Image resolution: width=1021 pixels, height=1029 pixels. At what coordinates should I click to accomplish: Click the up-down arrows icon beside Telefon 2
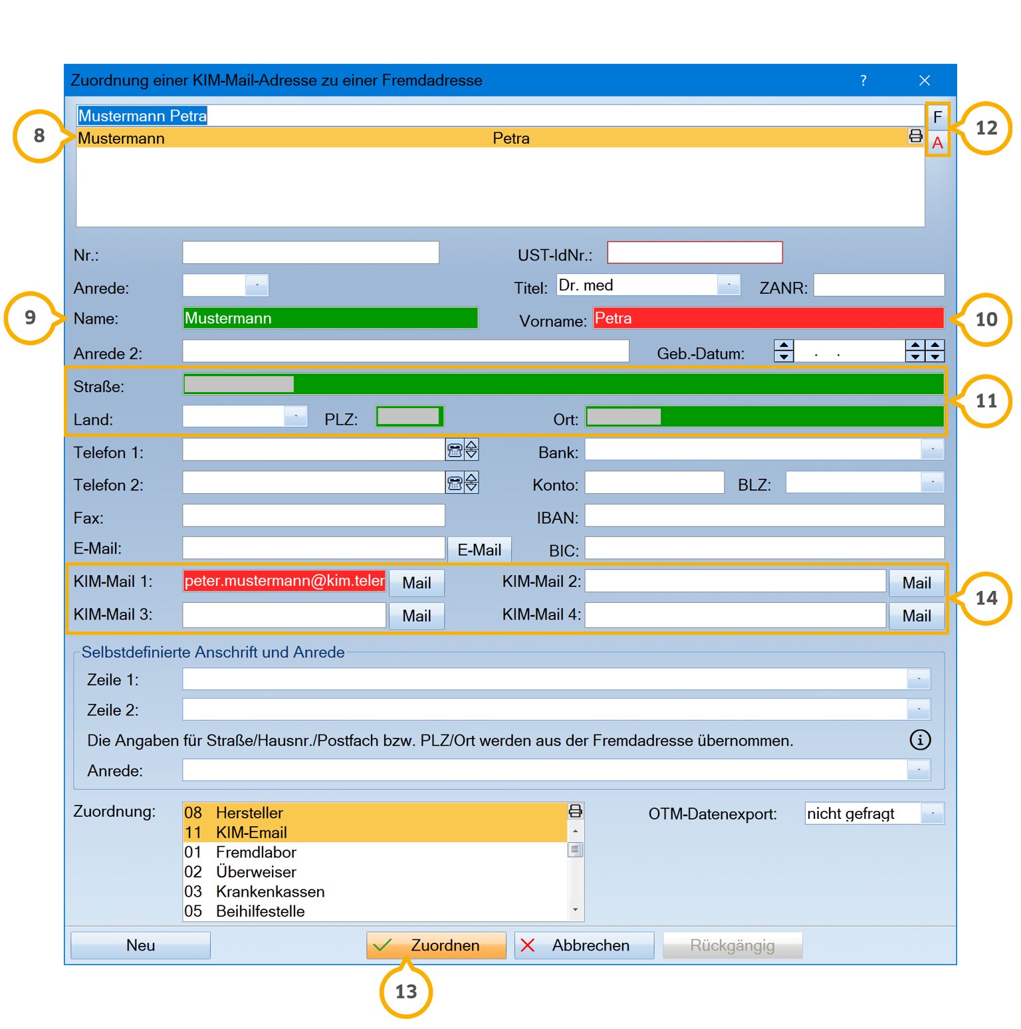tap(471, 483)
